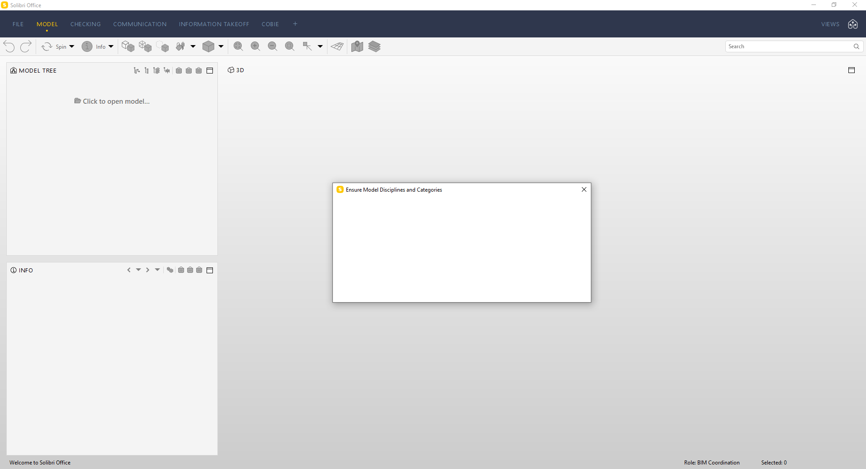Open the COMMUNICATION tab

[x=140, y=24]
